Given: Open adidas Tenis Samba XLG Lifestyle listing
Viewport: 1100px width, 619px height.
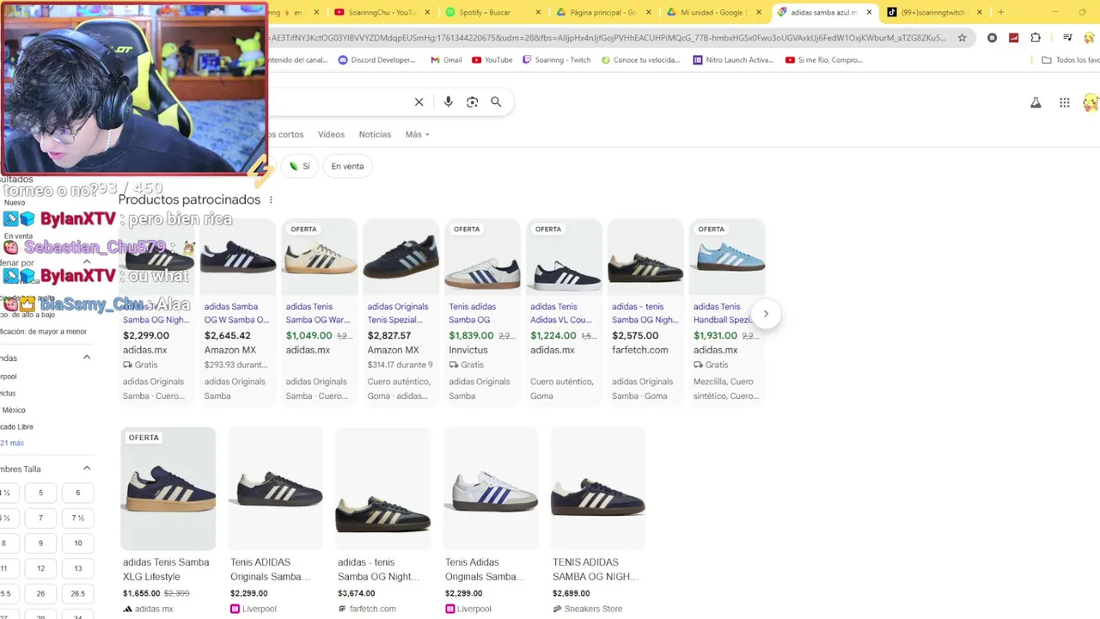Looking at the screenshot, I should 168,520.
